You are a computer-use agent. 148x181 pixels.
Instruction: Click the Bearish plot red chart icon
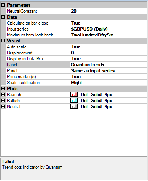click(74, 95)
